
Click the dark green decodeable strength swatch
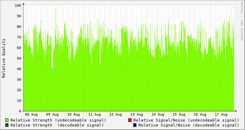(7, 125)
